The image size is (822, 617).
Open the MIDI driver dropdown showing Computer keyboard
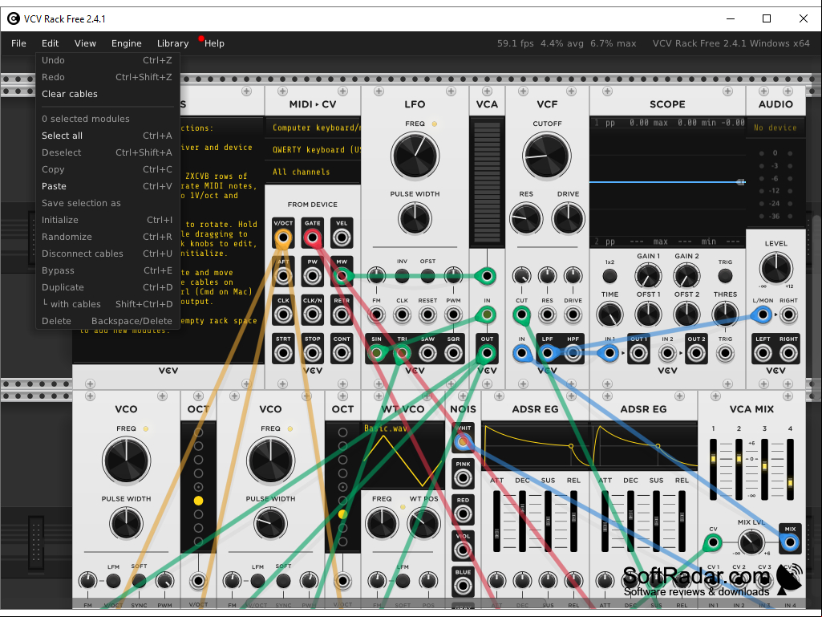[x=314, y=128]
